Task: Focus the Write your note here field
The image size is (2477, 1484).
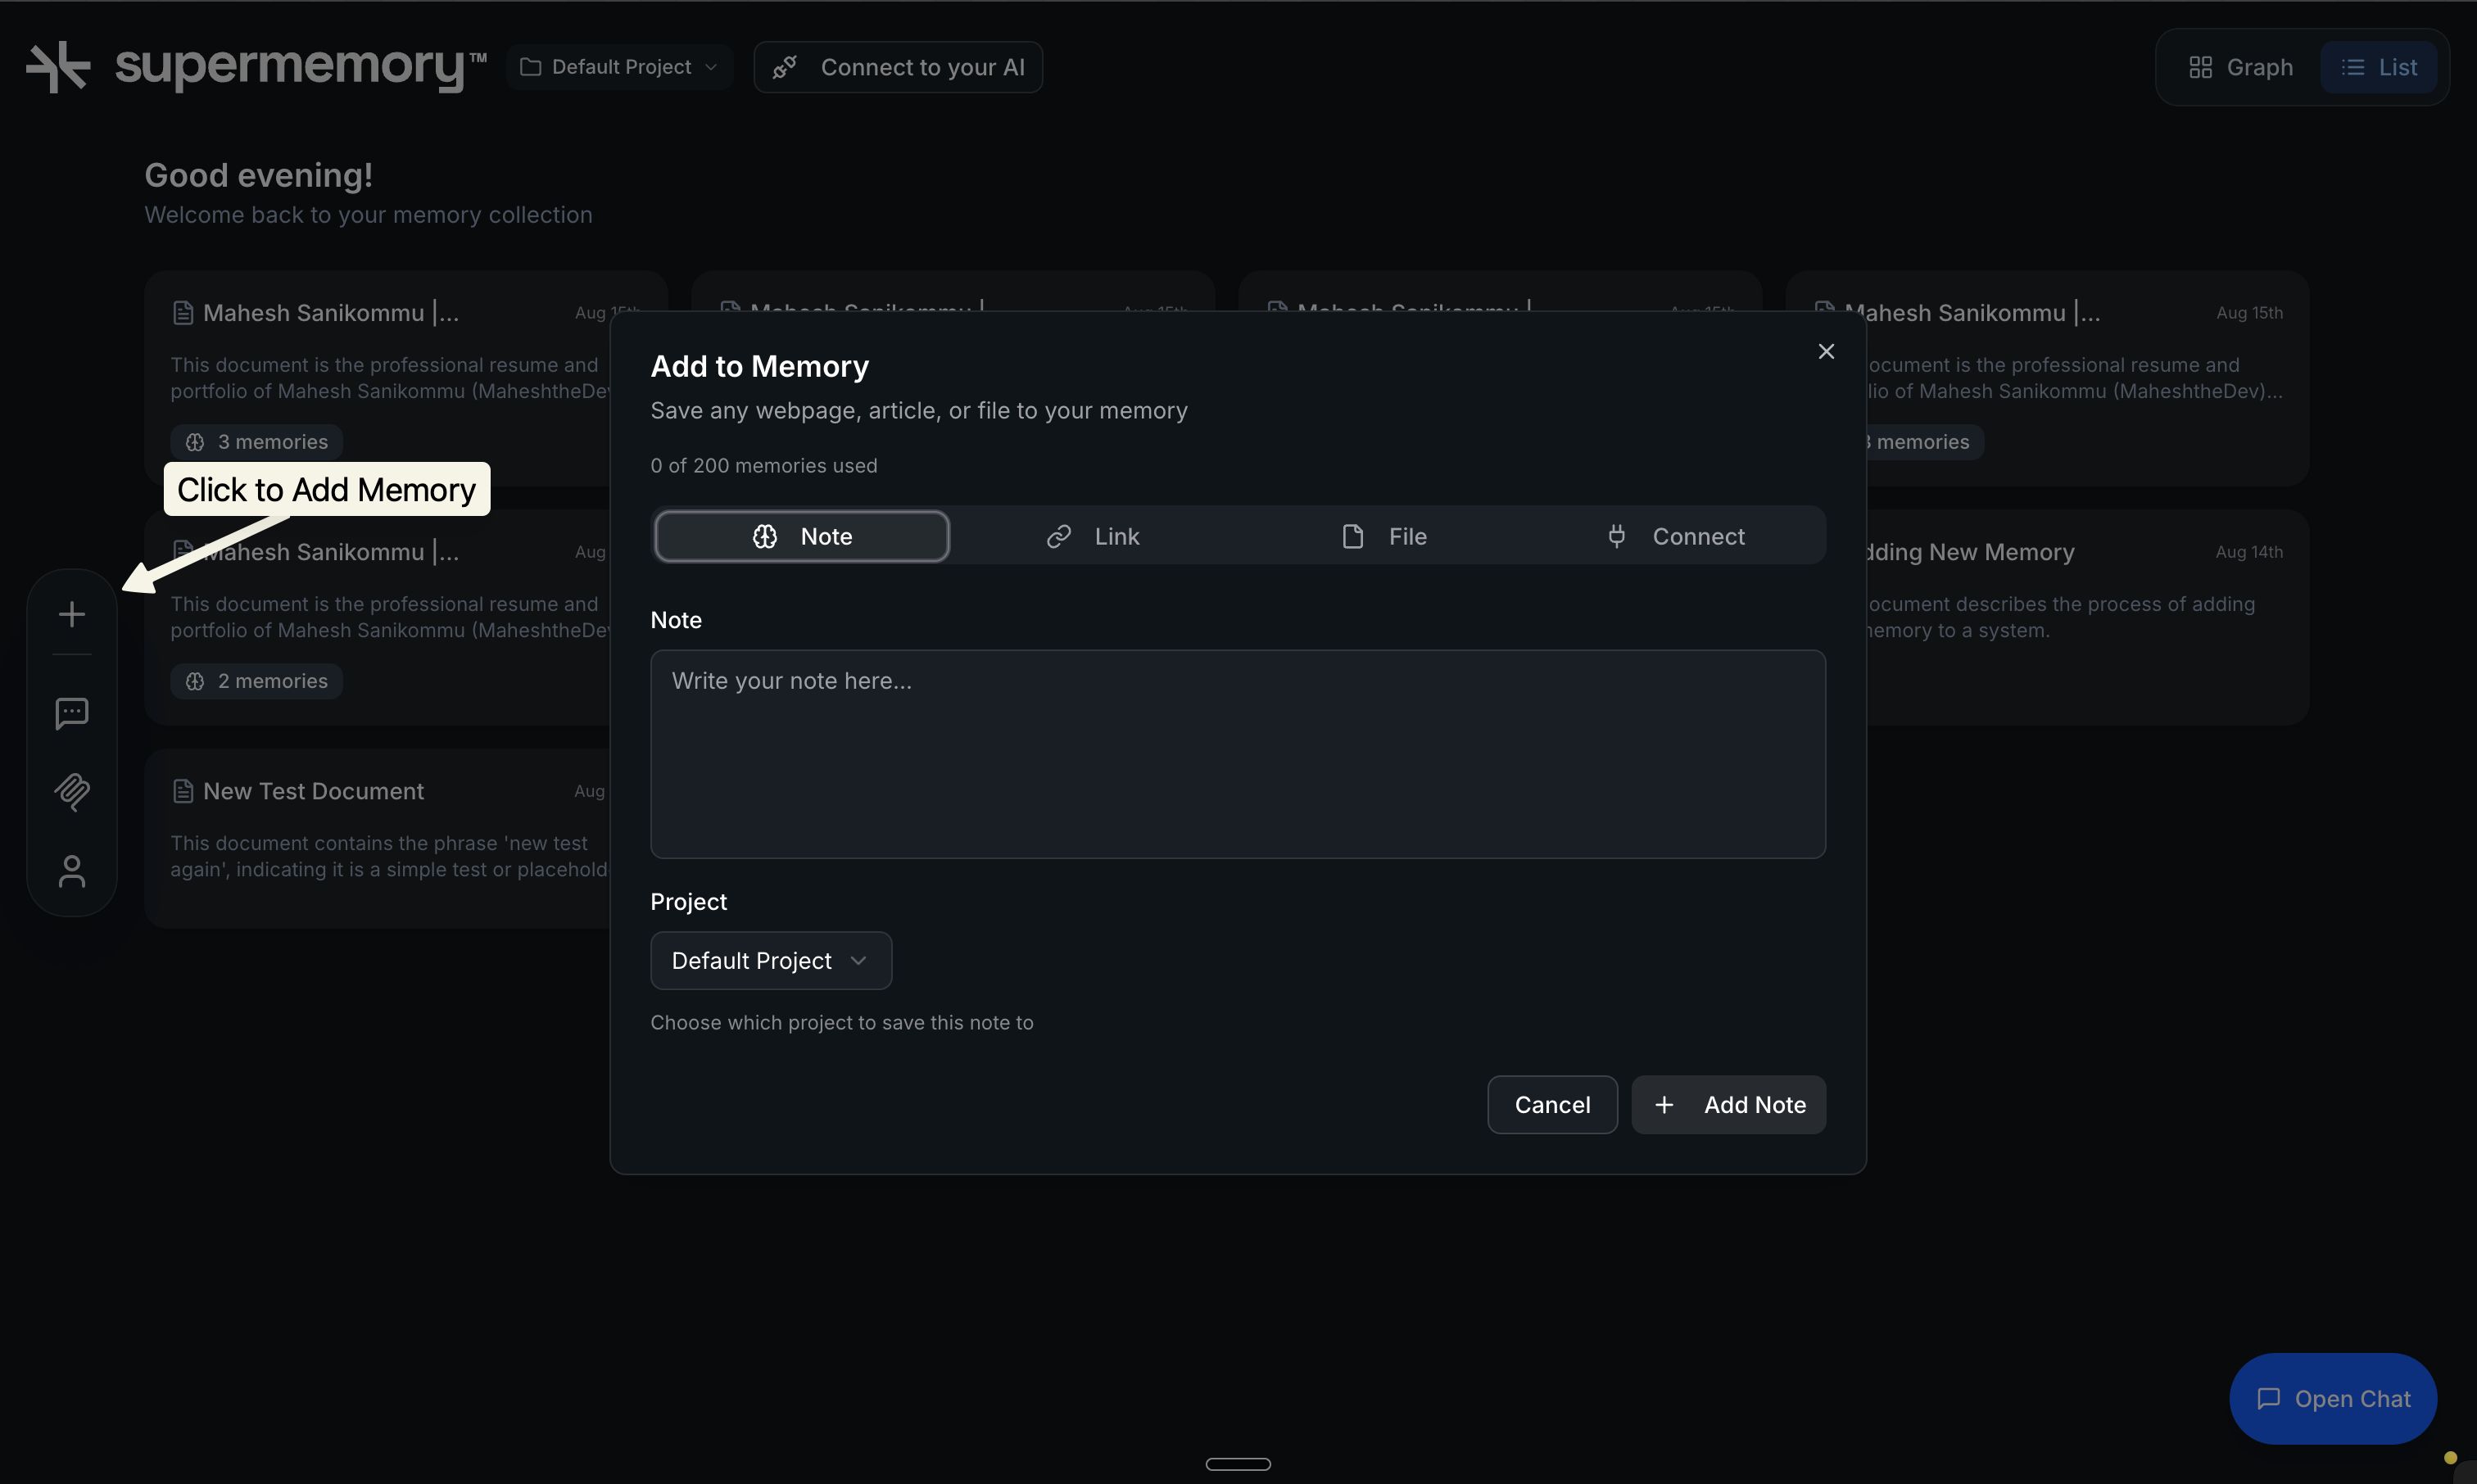Action: pos(1237,754)
